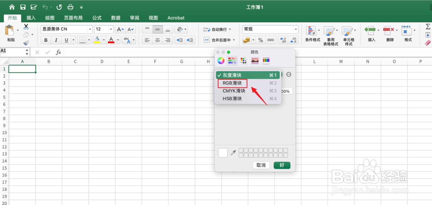Confirm color with the 好 button
This screenshot has height=205, width=432.
[282, 165]
